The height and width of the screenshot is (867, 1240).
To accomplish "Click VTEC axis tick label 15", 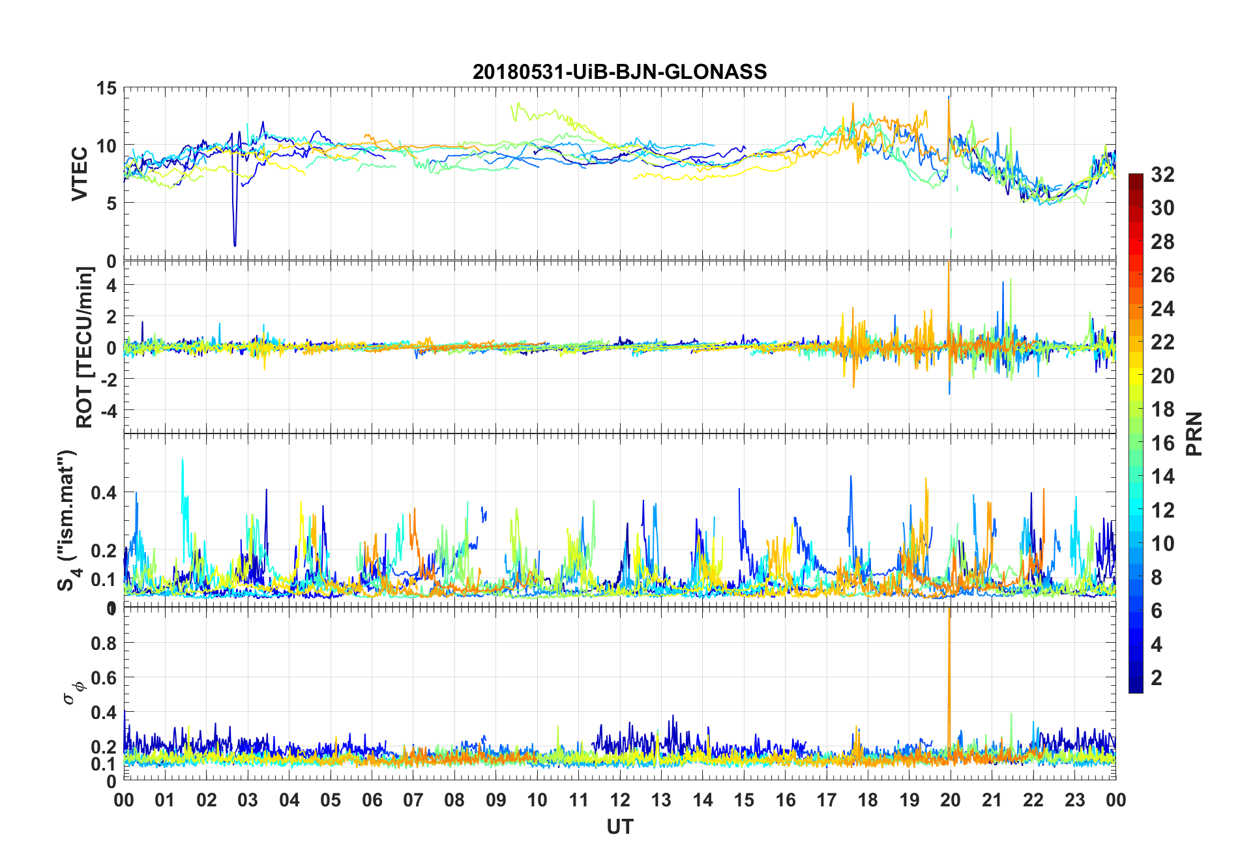I will pyautogui.click(x=106, y=88).
